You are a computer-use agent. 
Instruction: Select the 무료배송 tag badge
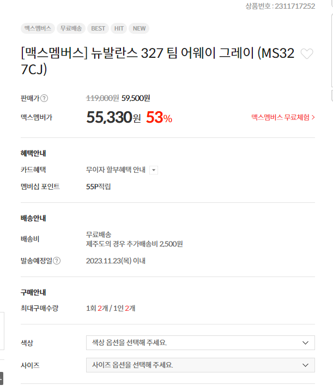tap(71, 28)
